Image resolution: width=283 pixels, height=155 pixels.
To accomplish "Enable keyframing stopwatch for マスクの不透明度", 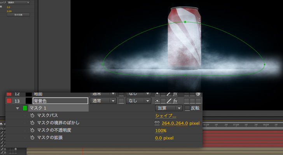I will (33, 130).
